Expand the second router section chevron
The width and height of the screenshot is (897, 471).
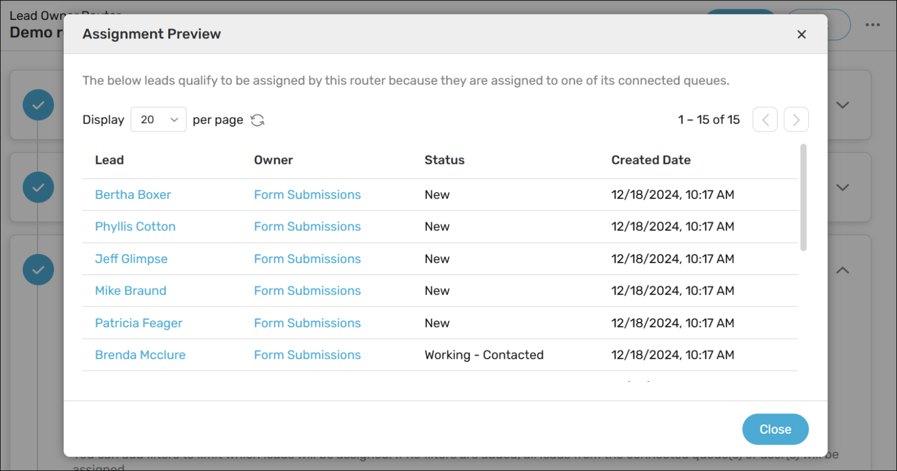click(x=842, y=188)
